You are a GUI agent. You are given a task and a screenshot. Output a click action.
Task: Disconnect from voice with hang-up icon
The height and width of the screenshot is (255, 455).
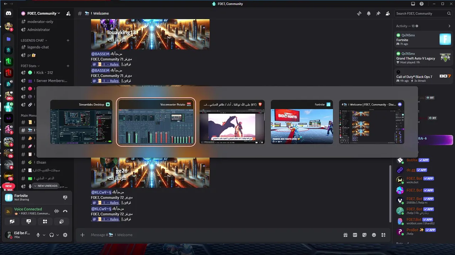pos(65,211)
